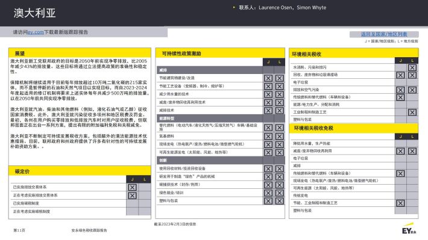
Task: Click the J checkbox for 正在考虑实施排放交易体系
Action: pyautogui.click(x=132, y=195)
